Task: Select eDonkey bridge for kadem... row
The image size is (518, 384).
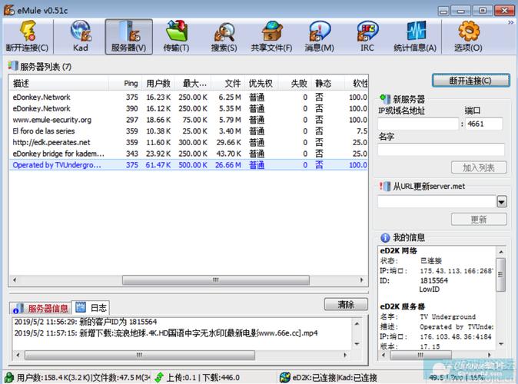Action: 188,154
